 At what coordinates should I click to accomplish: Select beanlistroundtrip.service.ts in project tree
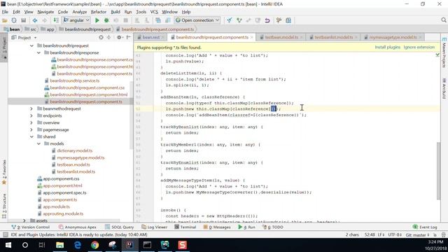75,81
